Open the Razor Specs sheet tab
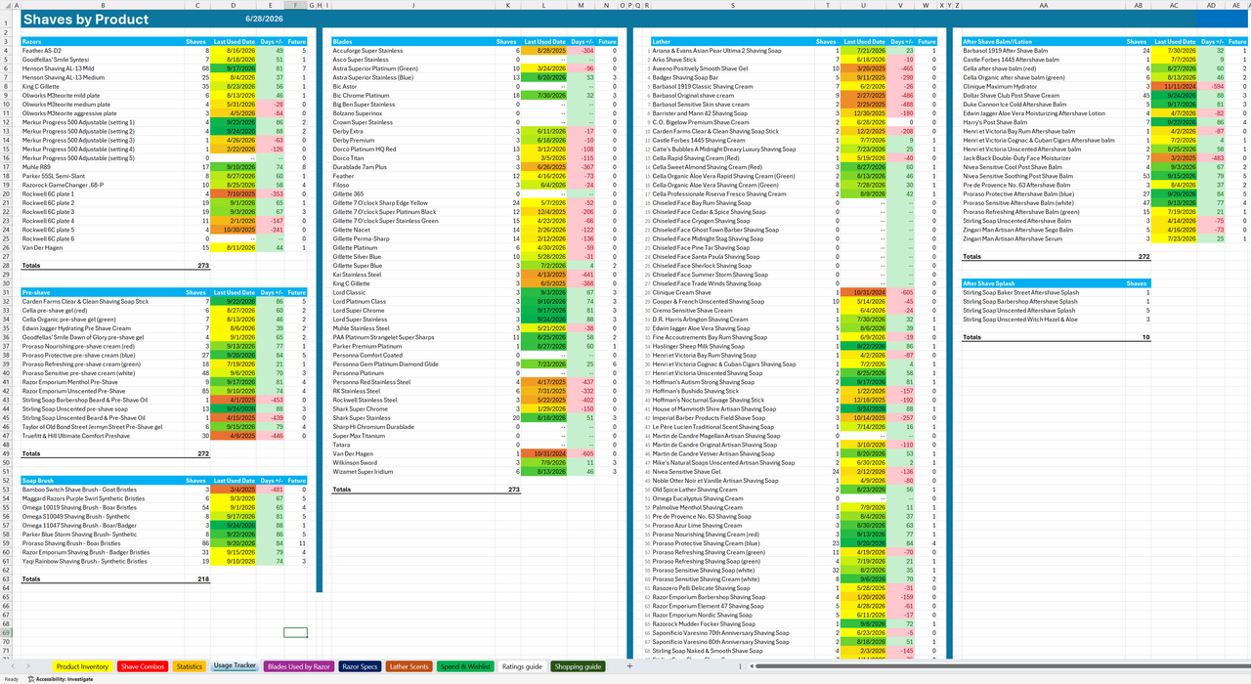 (360, 666)
